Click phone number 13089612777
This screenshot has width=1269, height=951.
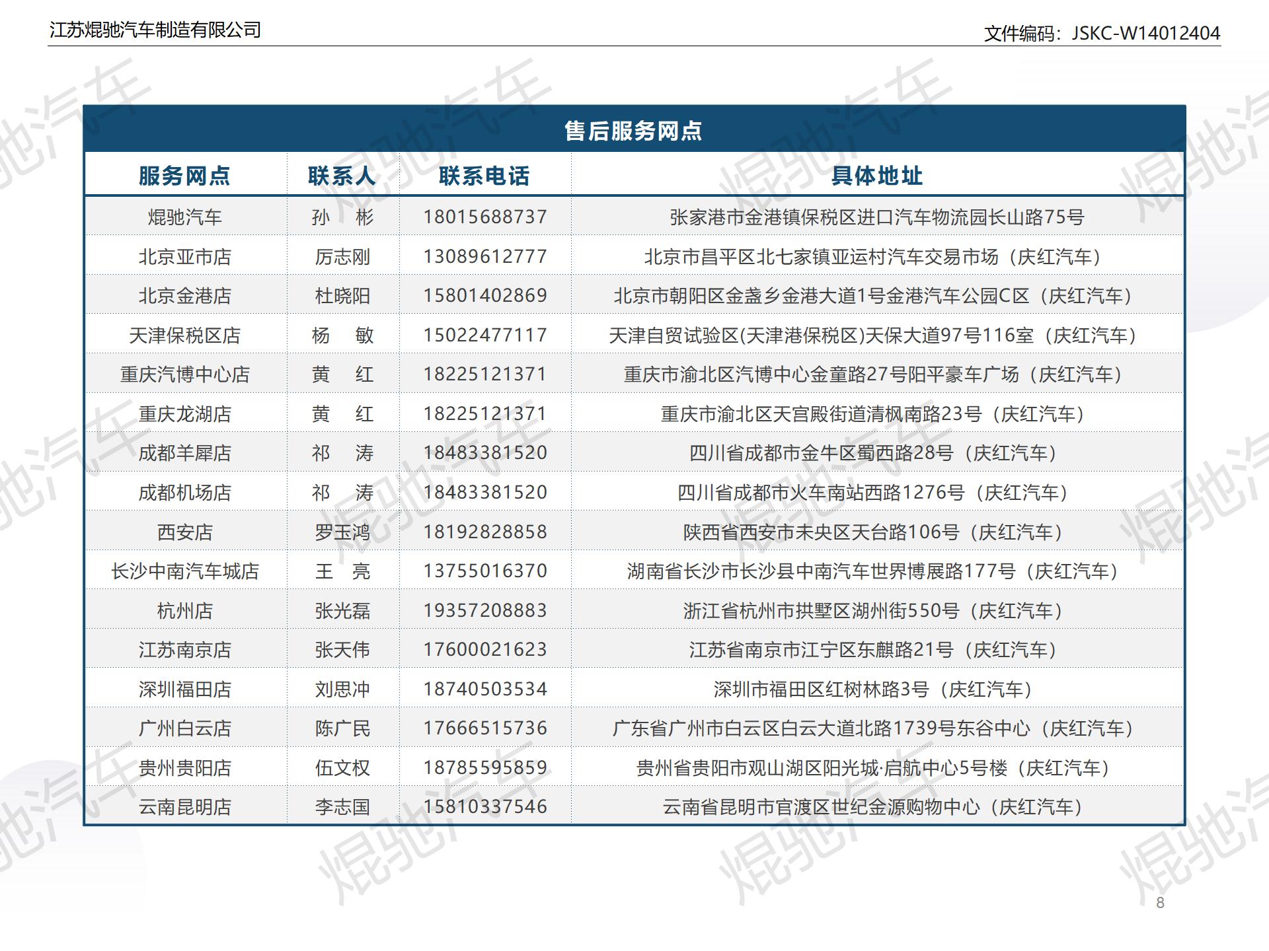485,256
